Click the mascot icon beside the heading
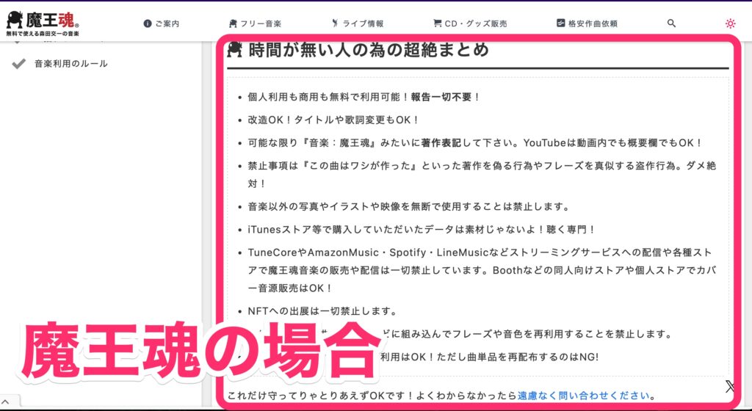This screenshot has width=752, height=411. [x=234, y=49]
